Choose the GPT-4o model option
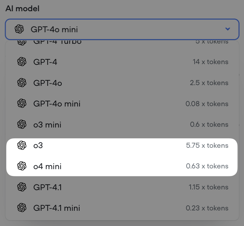Screen dimensions: 244x226 [48, 83]
